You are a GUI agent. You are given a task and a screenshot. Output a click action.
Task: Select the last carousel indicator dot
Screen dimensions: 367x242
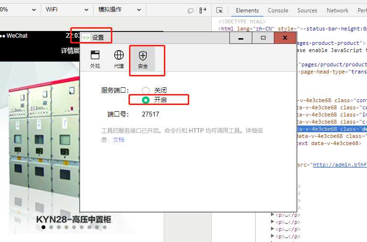pyautogui.click(x=105, y=227)
